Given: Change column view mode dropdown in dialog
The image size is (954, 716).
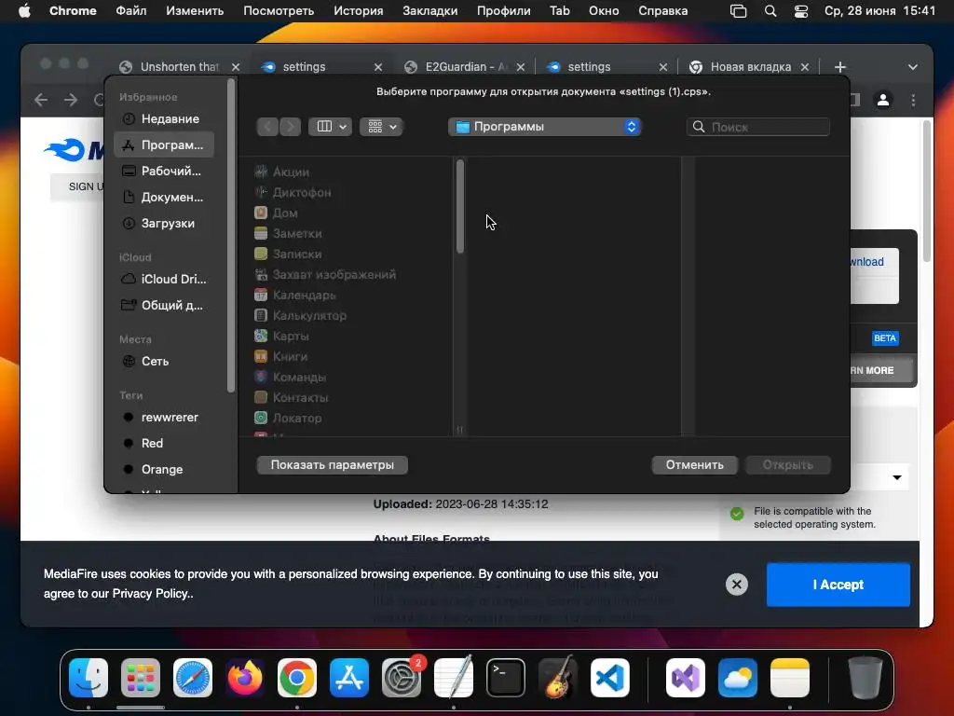Looking at the screenshot, I should tap(331, 127).
